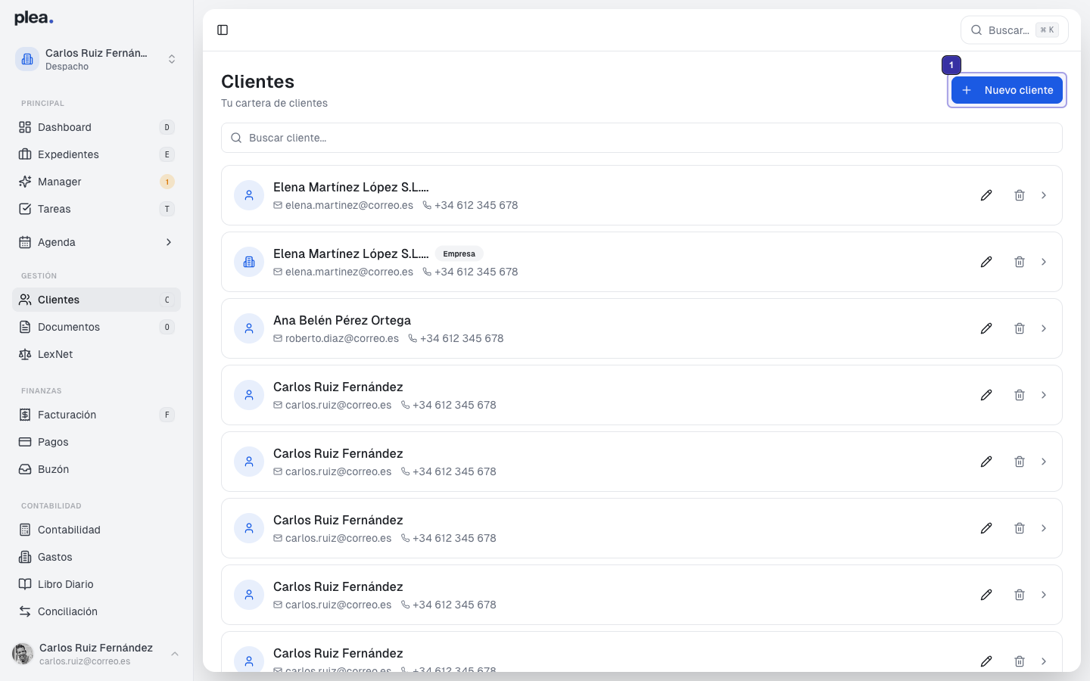Click the Buscar cliente search field
Viewport: 1090px width, 681px height.
(x=642, y=138)
